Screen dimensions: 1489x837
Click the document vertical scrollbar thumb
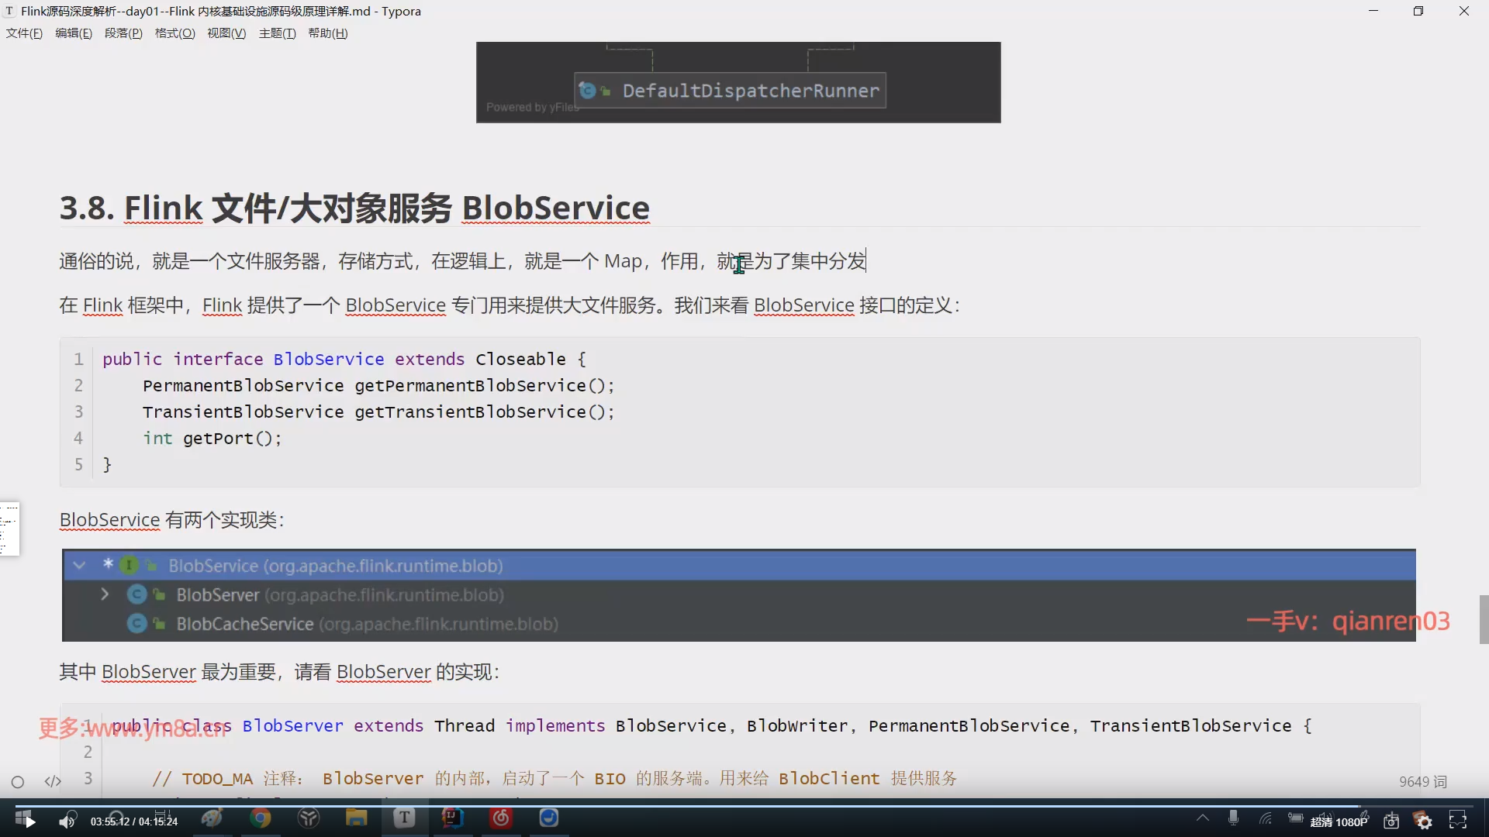1483,619
